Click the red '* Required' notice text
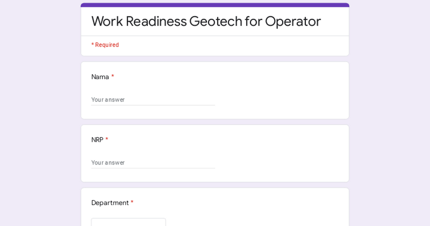Viewport: 430px width, 226px height. click(105, 45)
